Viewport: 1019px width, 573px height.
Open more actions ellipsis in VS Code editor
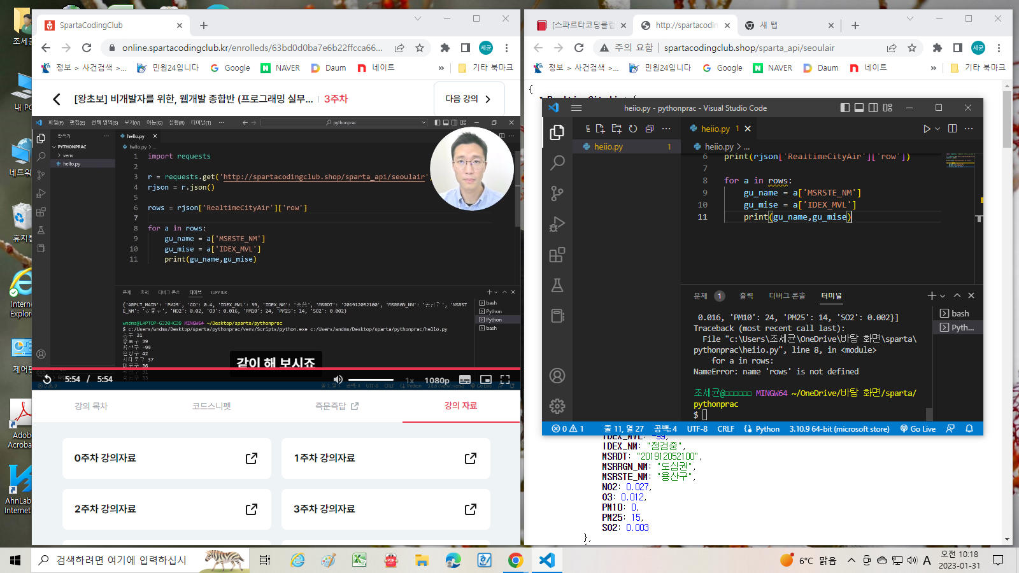969,129
